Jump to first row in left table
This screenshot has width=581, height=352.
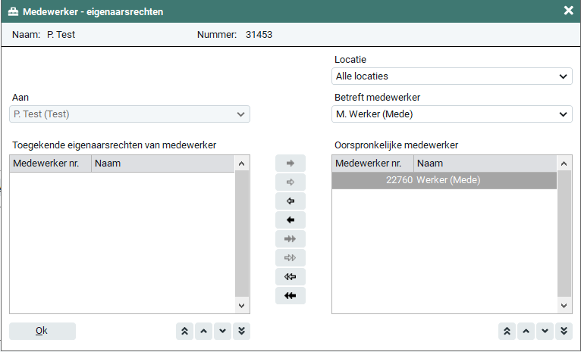184,332
